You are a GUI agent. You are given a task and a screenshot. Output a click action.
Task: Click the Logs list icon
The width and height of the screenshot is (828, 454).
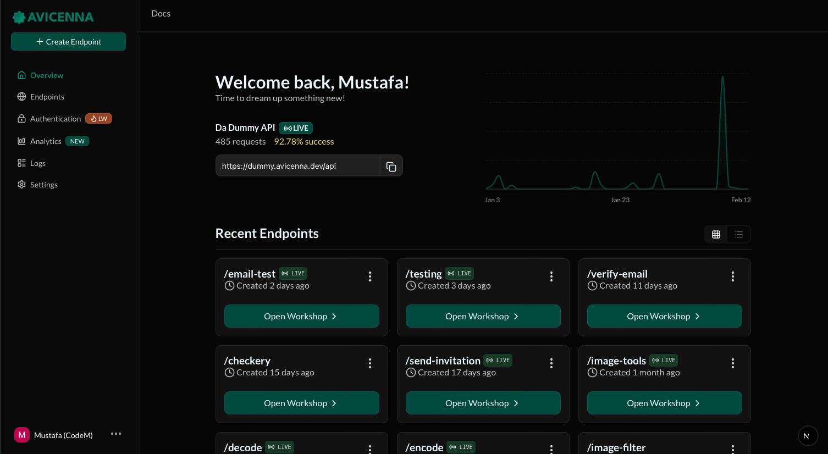point(21,163)
